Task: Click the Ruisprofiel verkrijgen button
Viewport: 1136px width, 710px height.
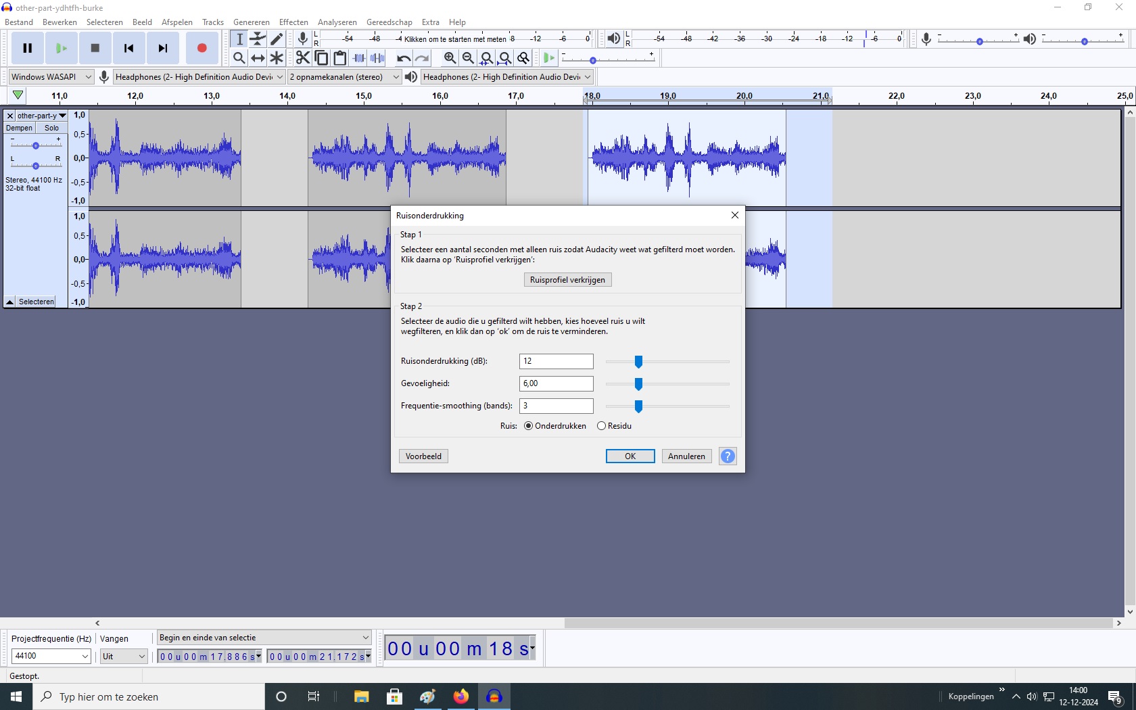Action: click(567, 280)
